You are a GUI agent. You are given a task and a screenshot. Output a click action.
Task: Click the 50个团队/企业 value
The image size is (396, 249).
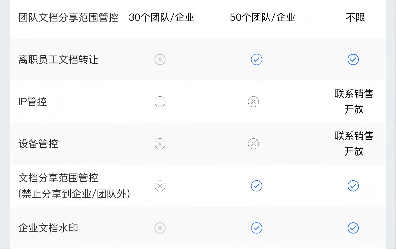click(x=262, y=18)
